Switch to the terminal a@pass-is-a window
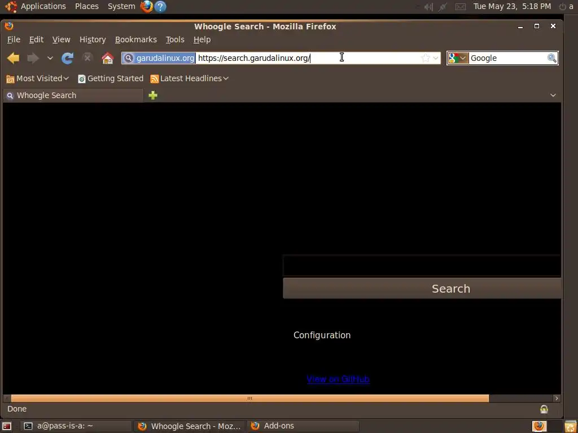578x433 pixels. point(75,426)
